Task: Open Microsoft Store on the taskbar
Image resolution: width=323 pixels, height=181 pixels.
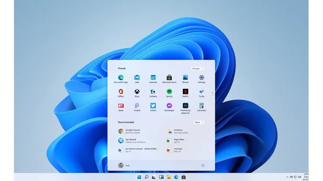Action: [183, 177]
